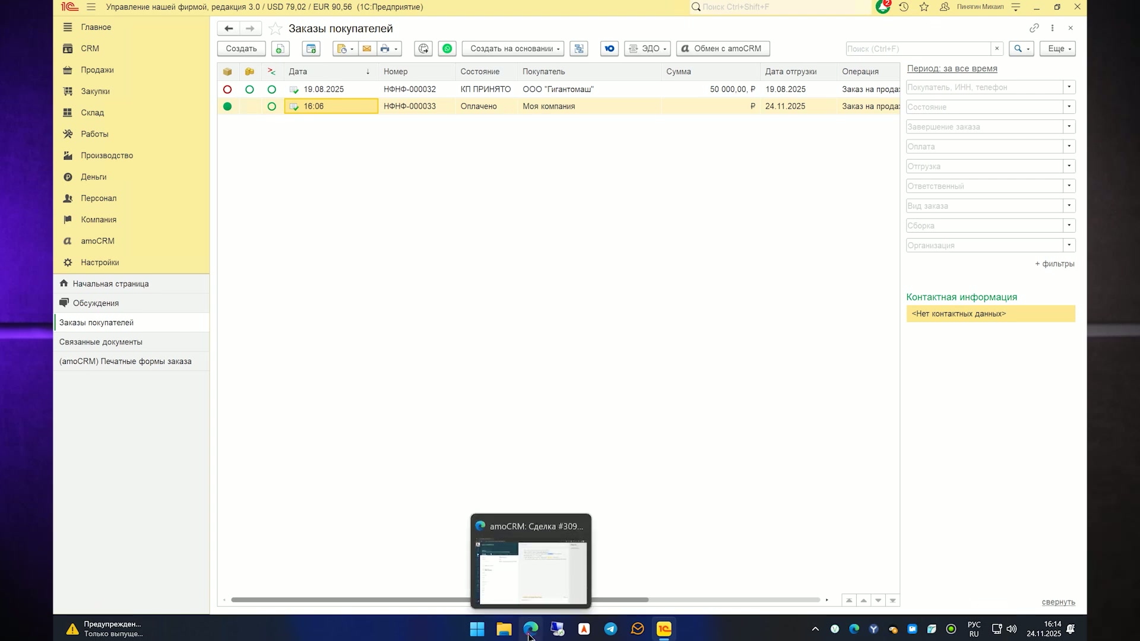Click the email envelope icon in toolbar
Screen dimensions: 1140x641
[366, 49]
